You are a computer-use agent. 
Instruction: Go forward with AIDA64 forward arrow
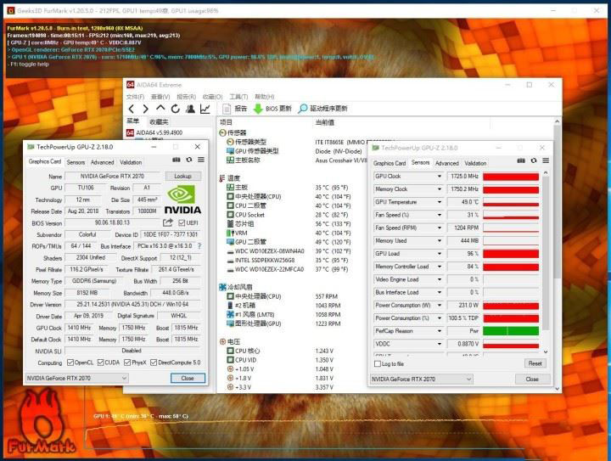click(x=145, y=110)
